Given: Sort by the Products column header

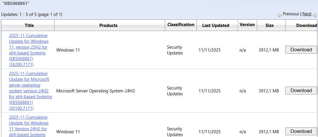Looking at the screenshot, I should [x=108, y=25].
